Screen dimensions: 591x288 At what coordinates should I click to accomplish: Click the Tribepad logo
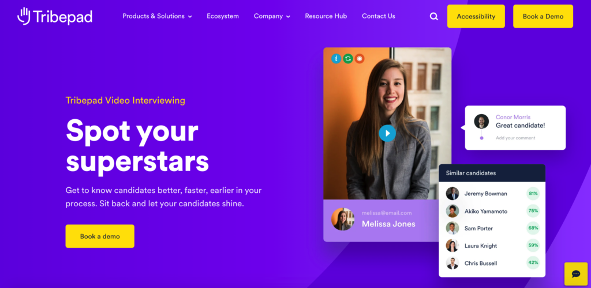55,16
